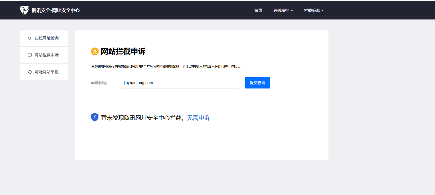The height and width of the screenshot is (195, 435).
Task: Click the magnifier icon beside 在线网址检测
Action: tap(30, 38)
